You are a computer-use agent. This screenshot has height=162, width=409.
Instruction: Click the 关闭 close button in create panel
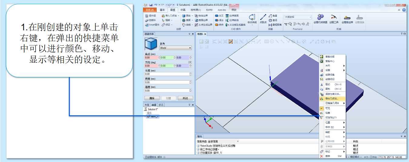click(185, 98)
